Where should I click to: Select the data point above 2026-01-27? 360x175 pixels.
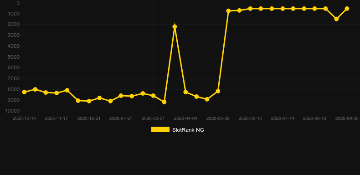click(x=121, y=96)
